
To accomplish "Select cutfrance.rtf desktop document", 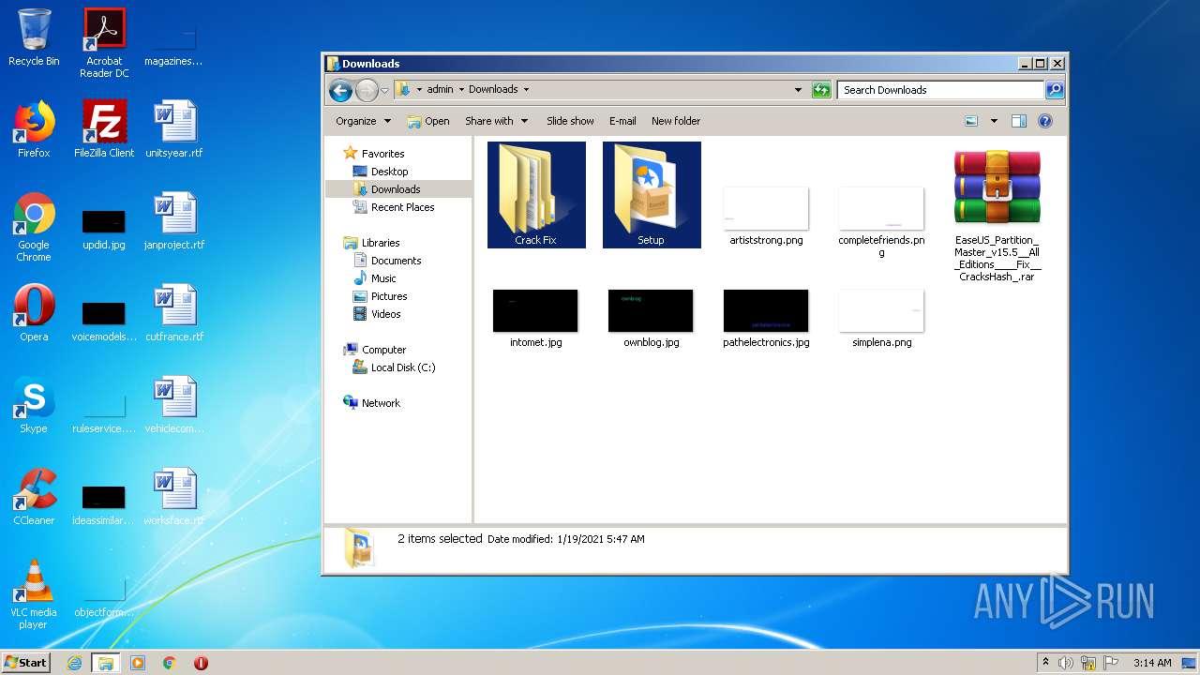I will pos(174,313).
